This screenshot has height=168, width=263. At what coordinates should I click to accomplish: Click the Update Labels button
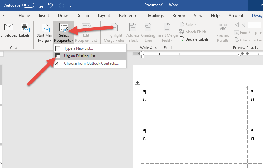pyautogui.click(x=194, y=39)
